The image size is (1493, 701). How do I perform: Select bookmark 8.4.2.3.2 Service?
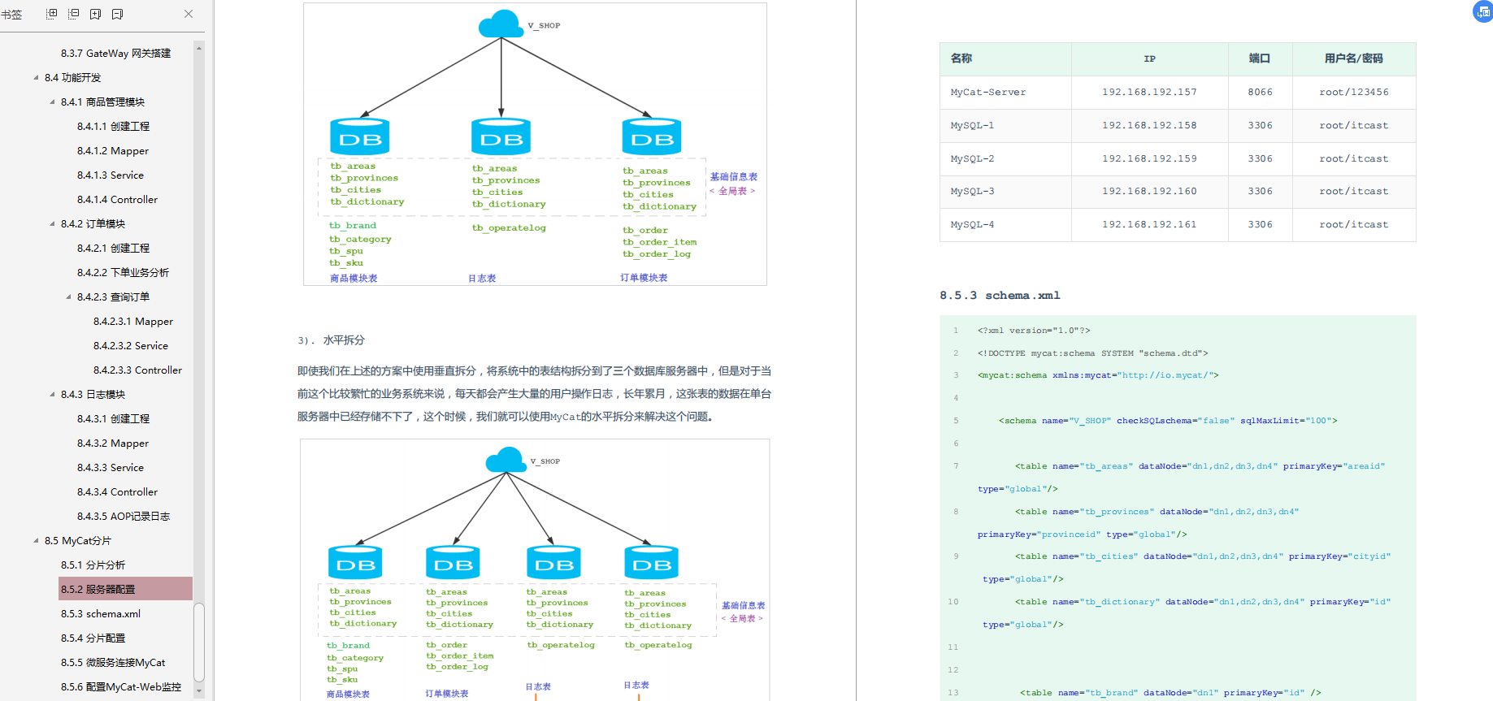point(131,345)
